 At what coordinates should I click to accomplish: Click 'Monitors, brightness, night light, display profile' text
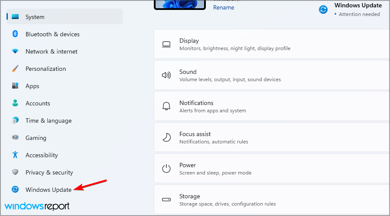[x=235, y=48]
